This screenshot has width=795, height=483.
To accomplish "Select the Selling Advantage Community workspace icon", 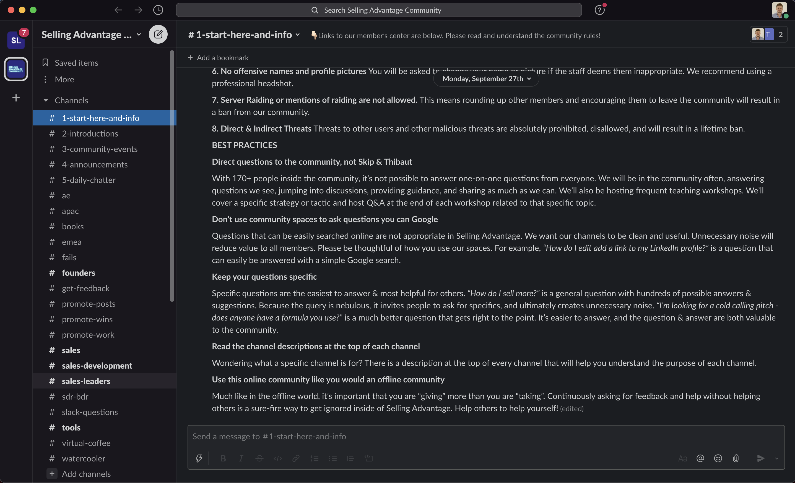I will point(16,69).
